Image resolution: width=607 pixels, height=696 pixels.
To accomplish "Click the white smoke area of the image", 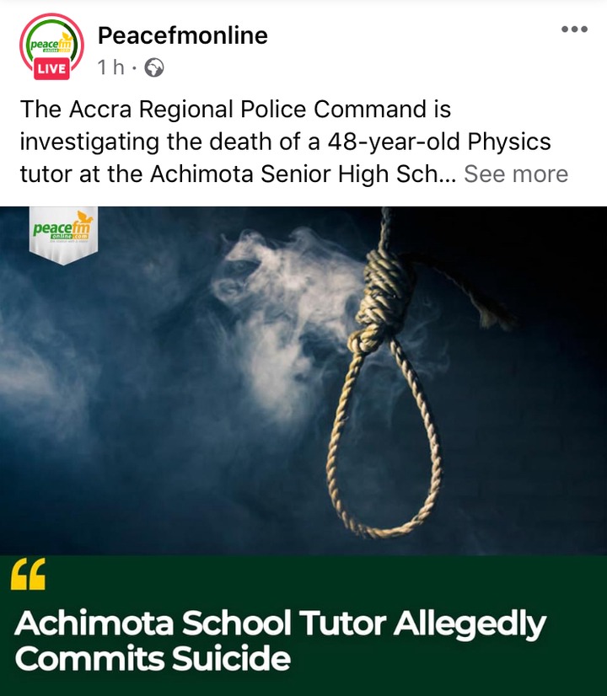I will (x=276, y=311).
